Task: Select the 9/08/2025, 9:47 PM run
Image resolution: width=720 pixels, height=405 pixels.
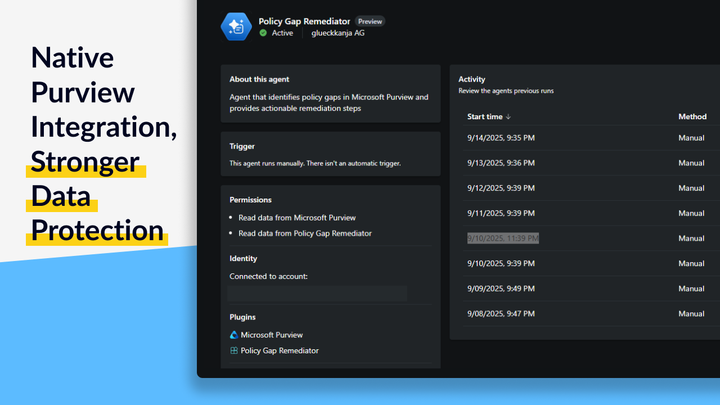Action: pos(501,314)
